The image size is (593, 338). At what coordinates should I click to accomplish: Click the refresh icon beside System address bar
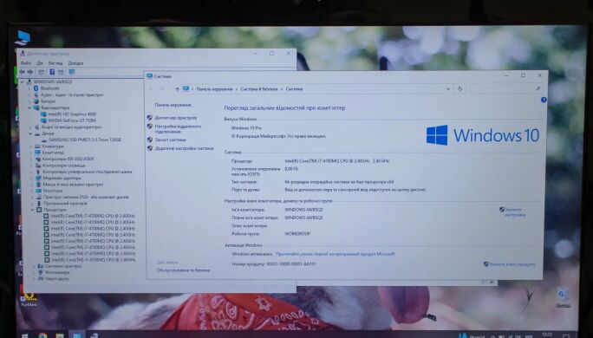pos(459,89)
